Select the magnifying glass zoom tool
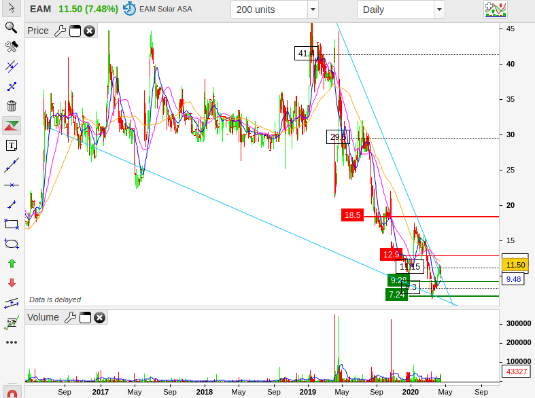 11,27
